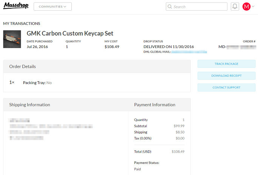The width and height of the screenshot is (258, 175).
Task: Select the Payment Status: label
Action: coord(147,163)
